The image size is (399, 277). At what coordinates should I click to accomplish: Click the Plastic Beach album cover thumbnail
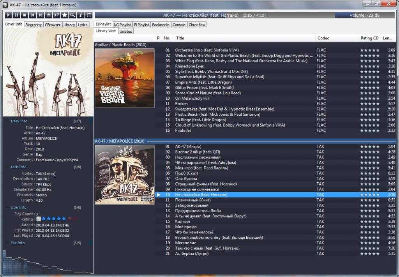click(x=125, y=78)
